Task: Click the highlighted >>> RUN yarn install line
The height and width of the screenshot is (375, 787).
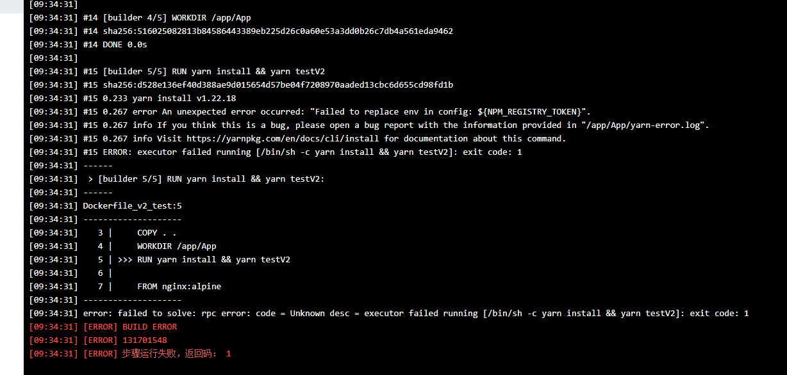Action: (160, 260)
